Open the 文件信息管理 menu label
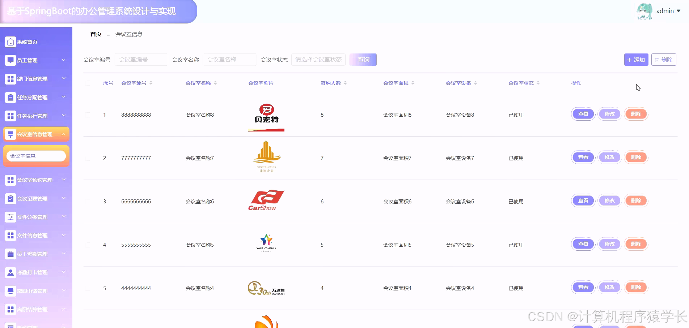The height and width of the screenshot is (328, 689). point(32,236)
